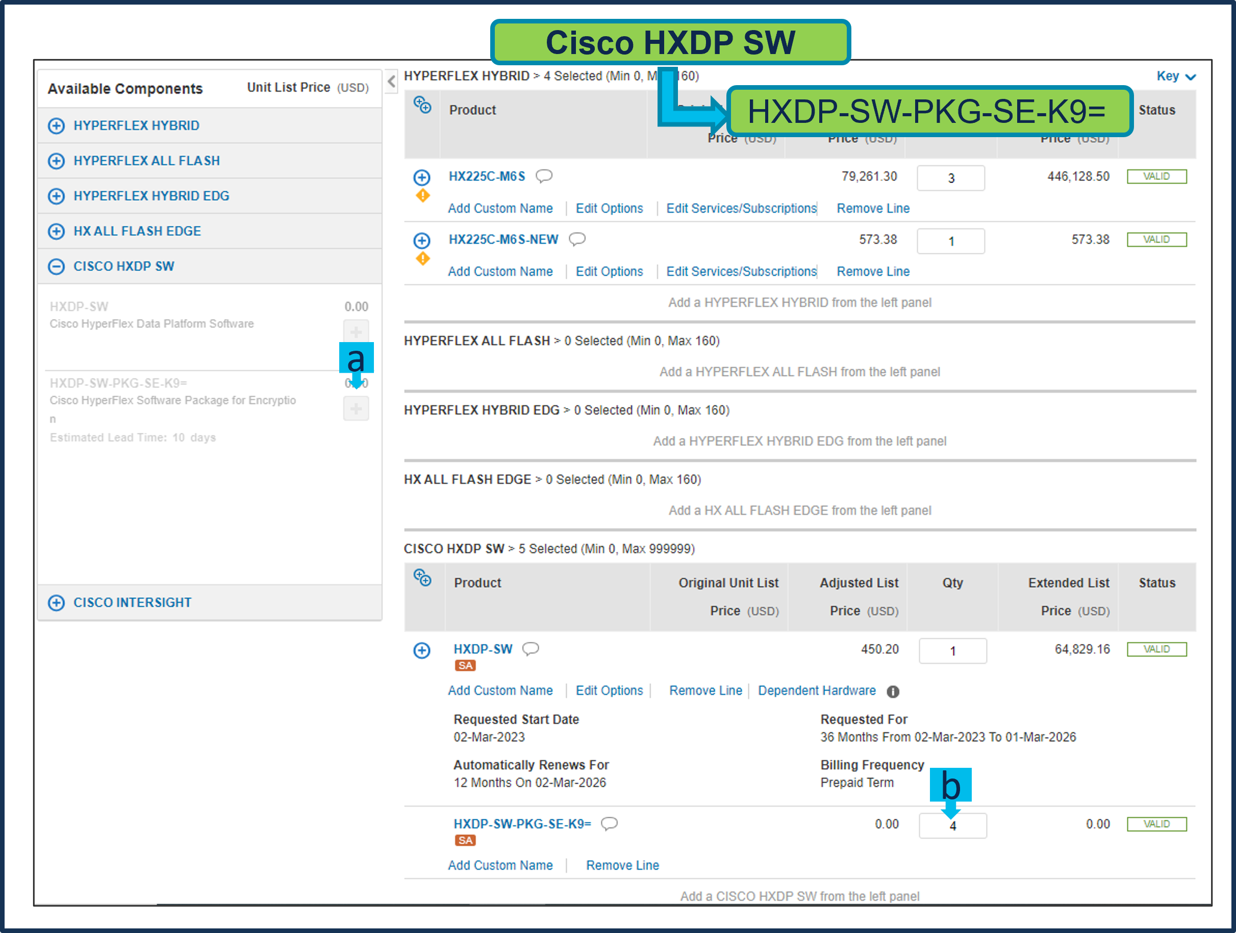Click info icon next to Dependent Hardware
Image resolution: width=1236 pixels, height=933 pixels.
(893, 692)
